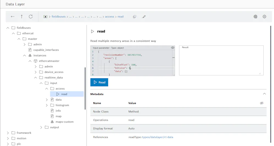Edit the path with pencil icon
The image size is (274, 146).
click(144, 17)
